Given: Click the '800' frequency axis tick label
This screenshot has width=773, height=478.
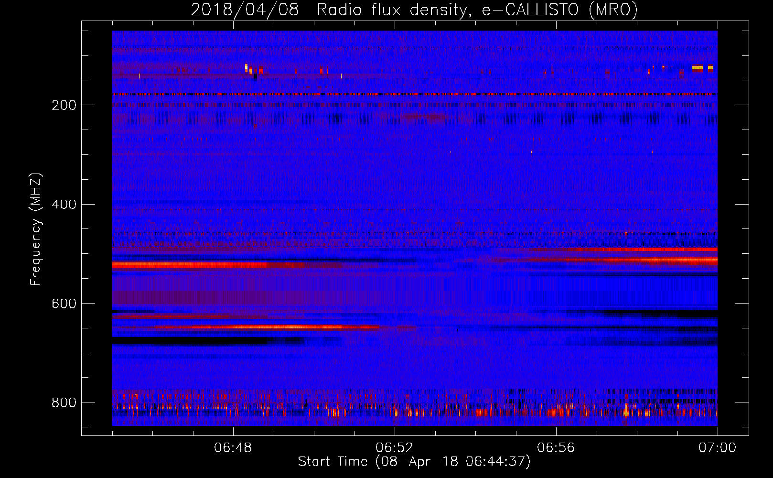Looking at the screenshot, I should (x=64, y=403).
